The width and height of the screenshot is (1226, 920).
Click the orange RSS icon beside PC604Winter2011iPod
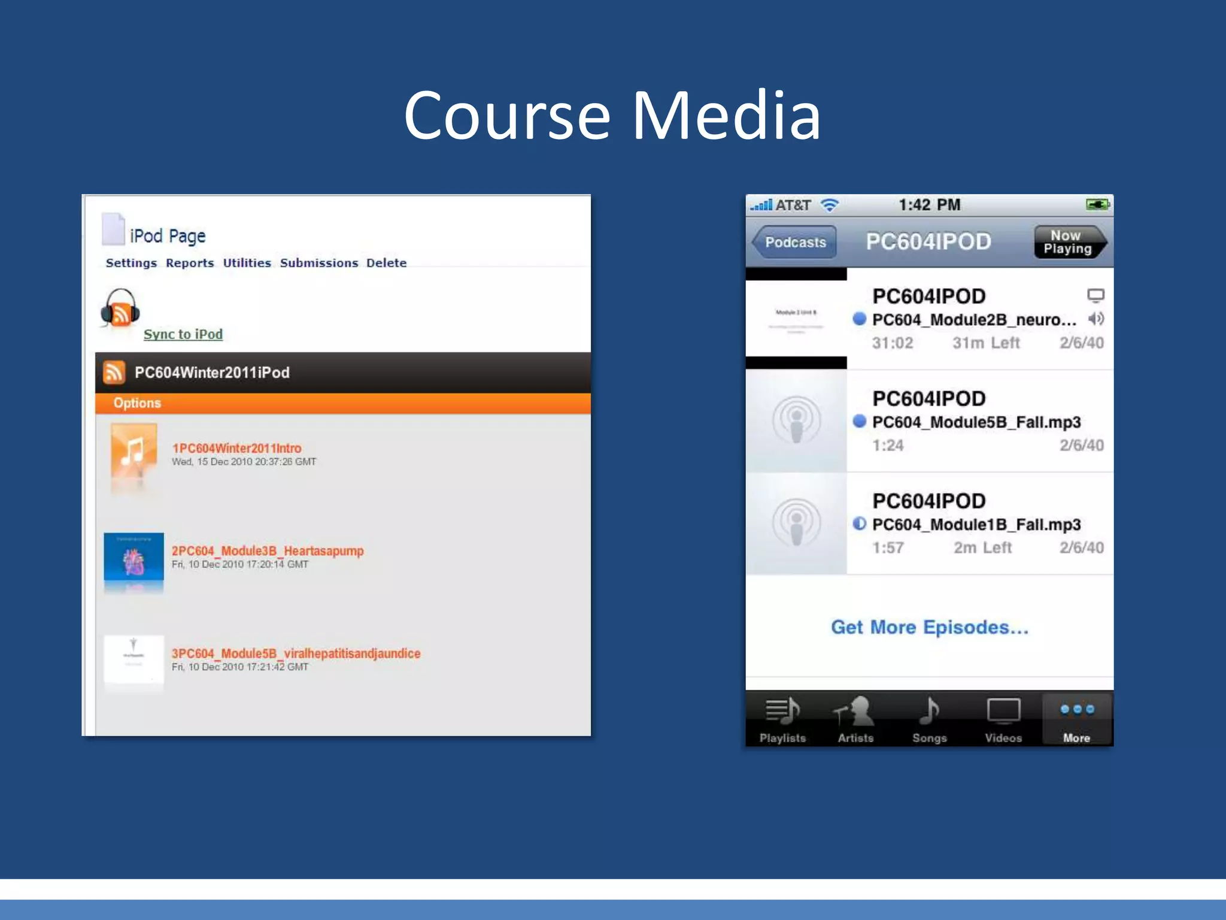(114, 372)
